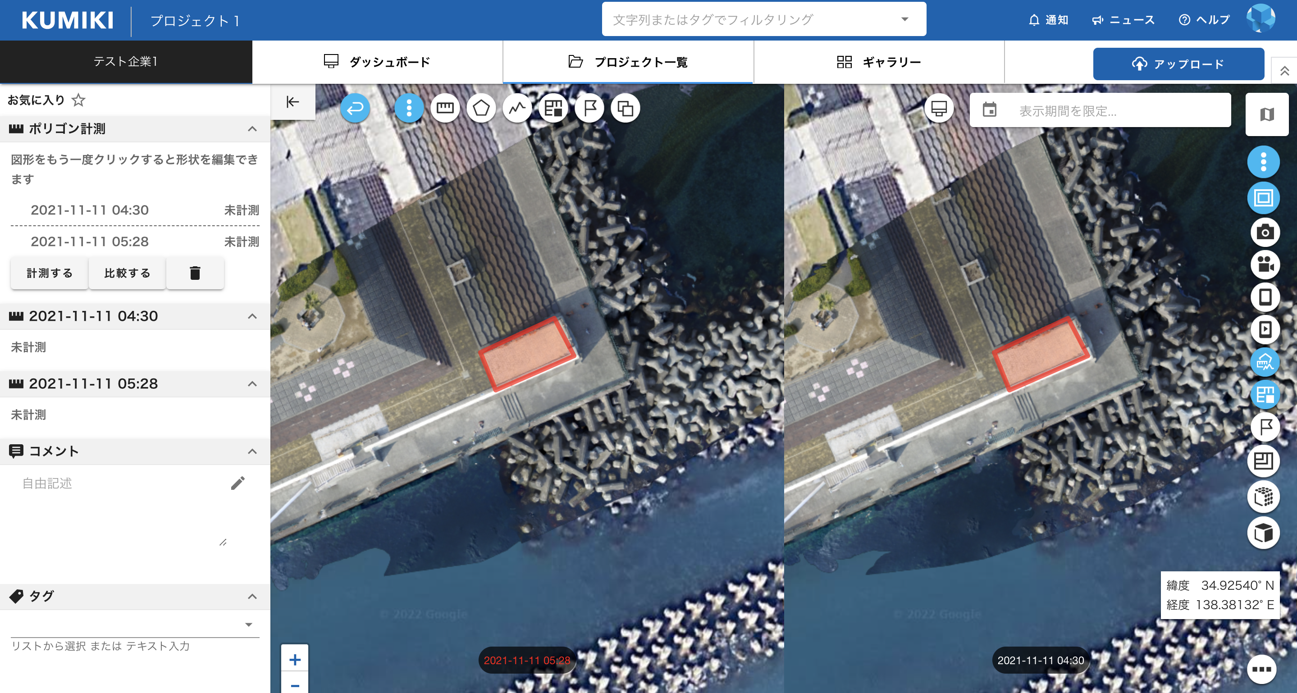
Task: Click the flag marker tool in map toolbar
Action: (x=589, y=108)
